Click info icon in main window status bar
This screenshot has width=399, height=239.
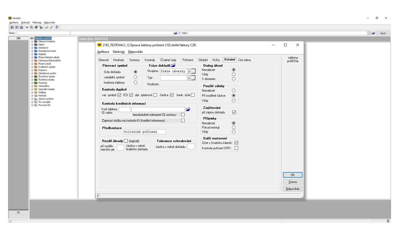10,221
